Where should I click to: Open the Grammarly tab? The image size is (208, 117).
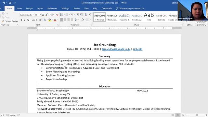[x=107, y=8]
